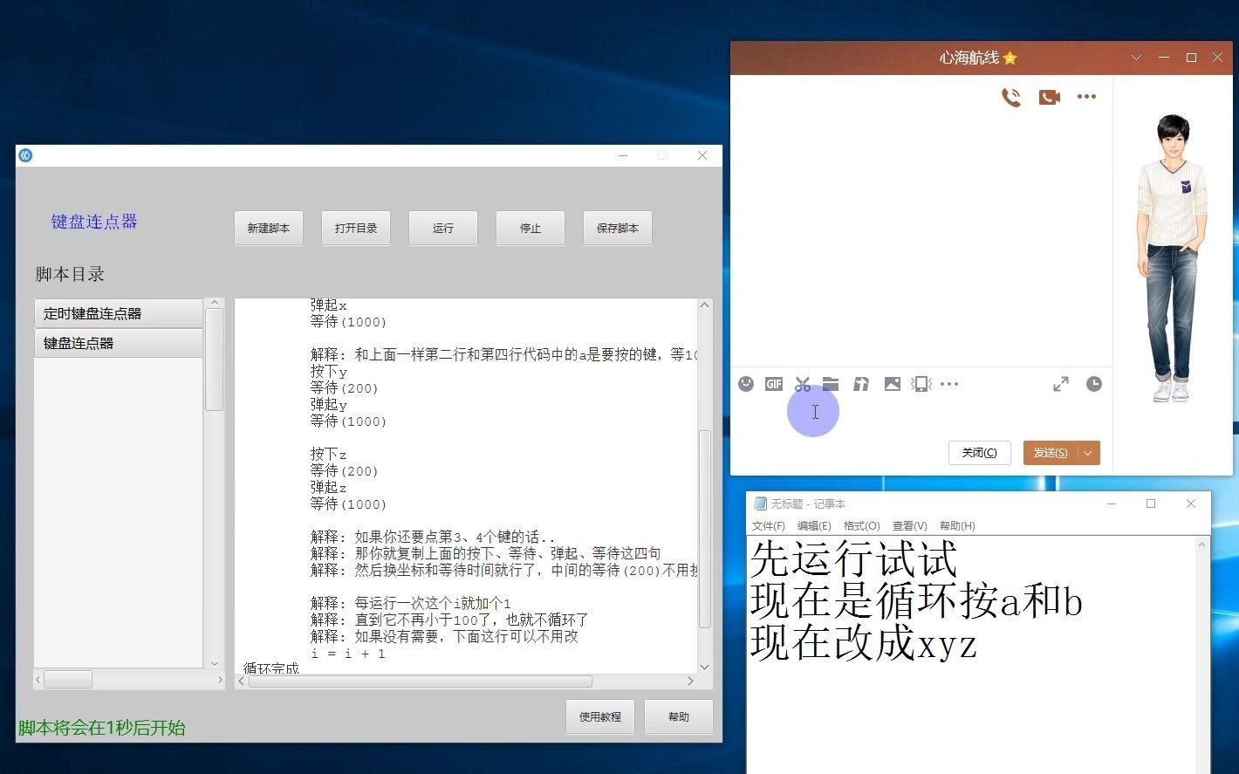Open the 查看 menu in Notepad
Viewport: 1239px width, 774px height.
(x=909, y=525)
